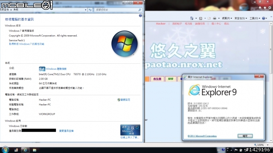The image size is (273, 153).
Task: Click the Internet Explorer taskbar icon
Action: (25, 150)
